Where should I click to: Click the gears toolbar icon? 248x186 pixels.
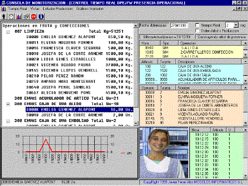click(26, 16)
